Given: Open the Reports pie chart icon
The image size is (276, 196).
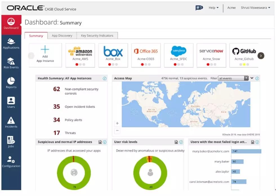Looking at the screenshot, I should click(x=11, y=81).
